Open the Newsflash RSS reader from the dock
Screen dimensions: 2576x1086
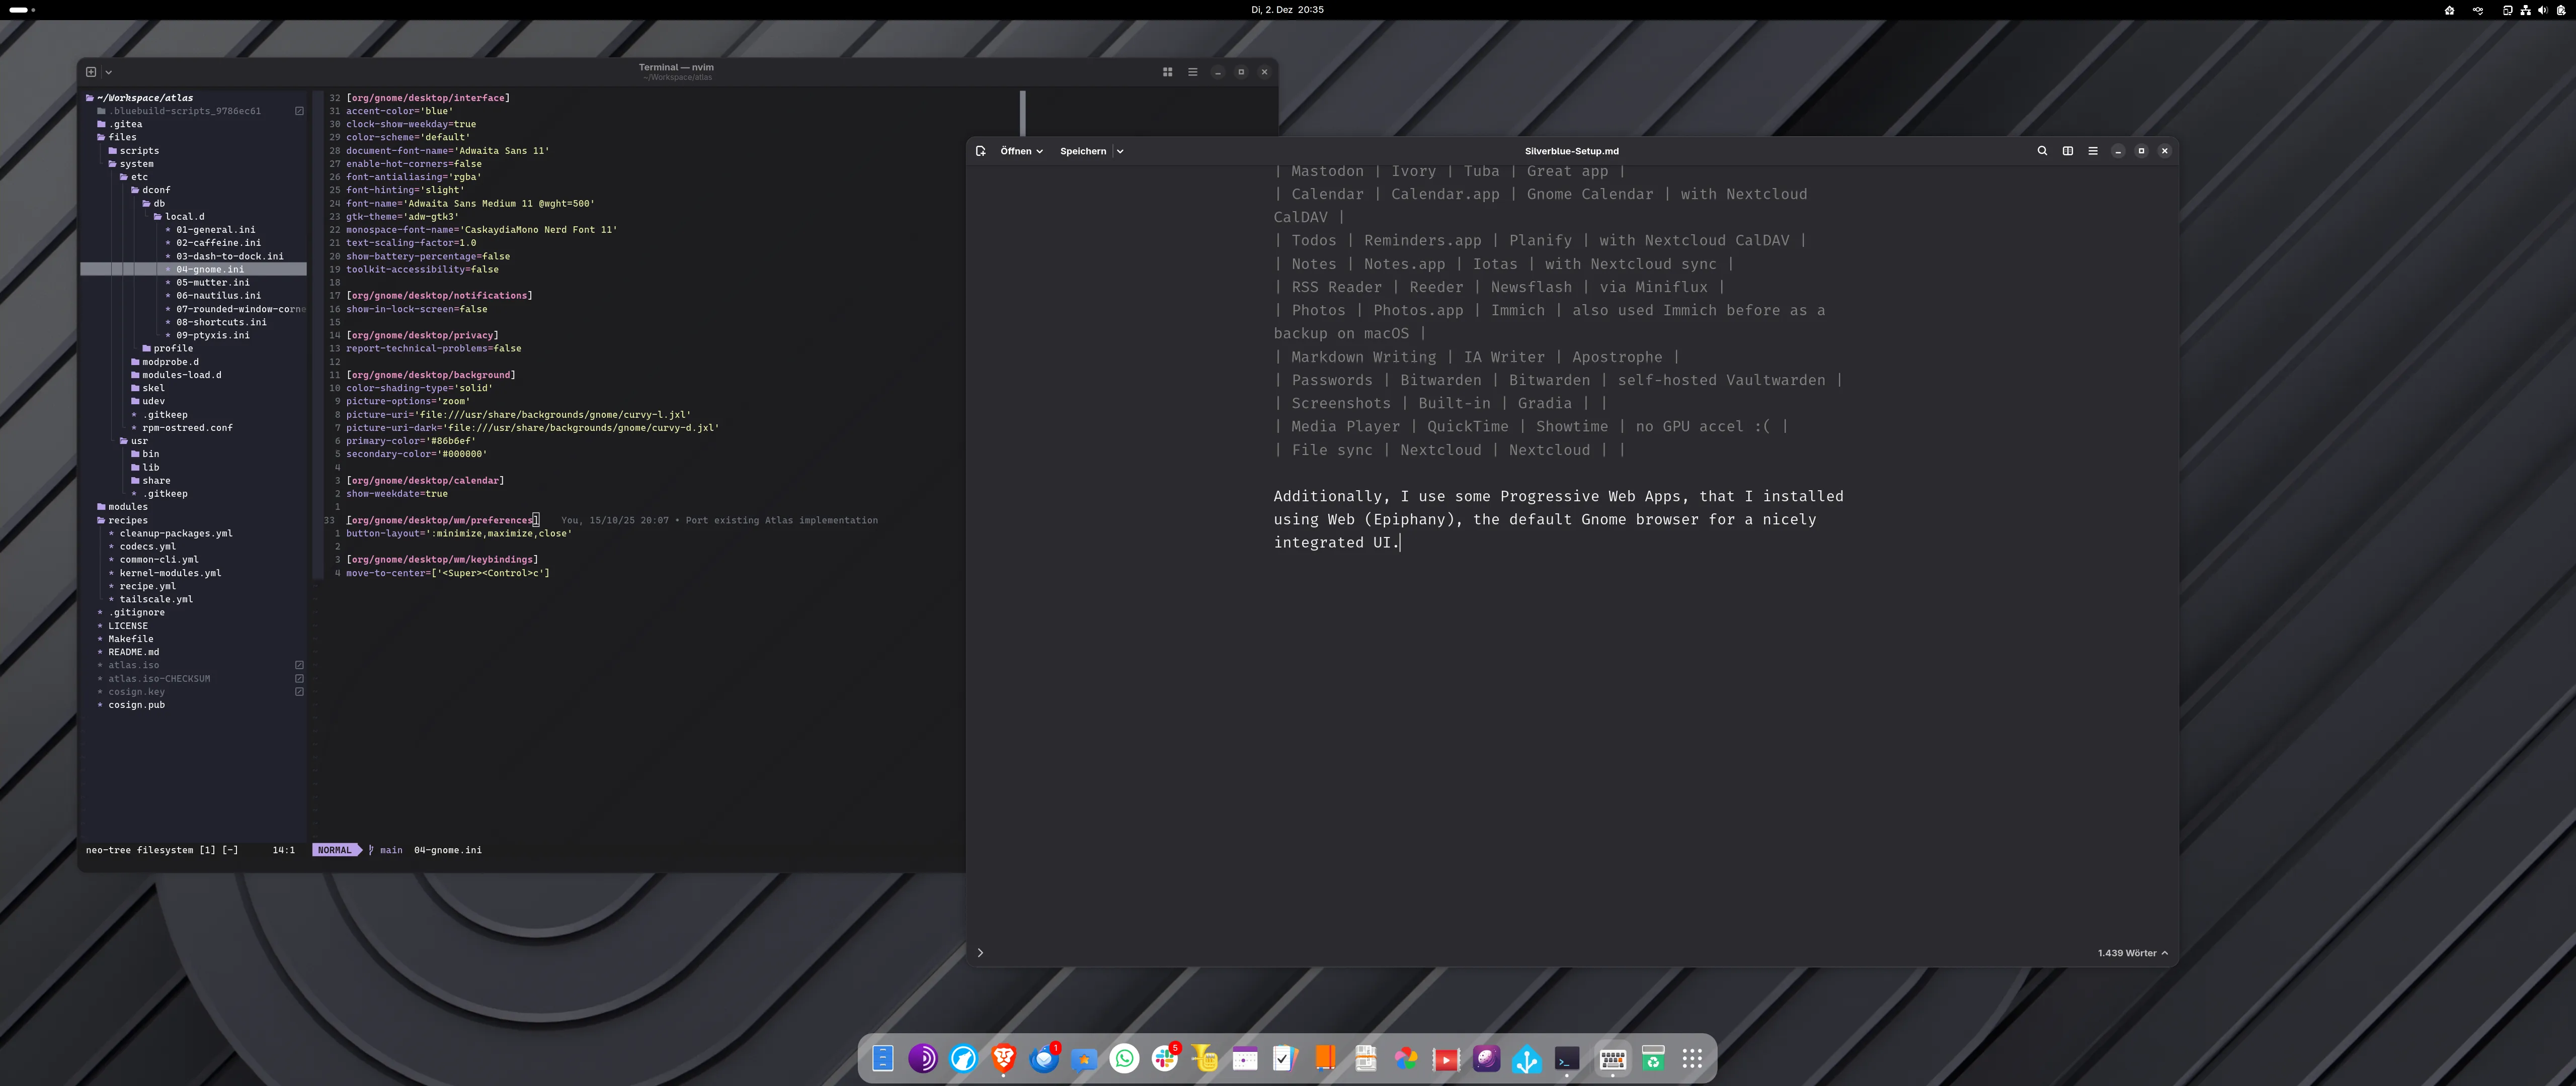click(1365, 1058)
